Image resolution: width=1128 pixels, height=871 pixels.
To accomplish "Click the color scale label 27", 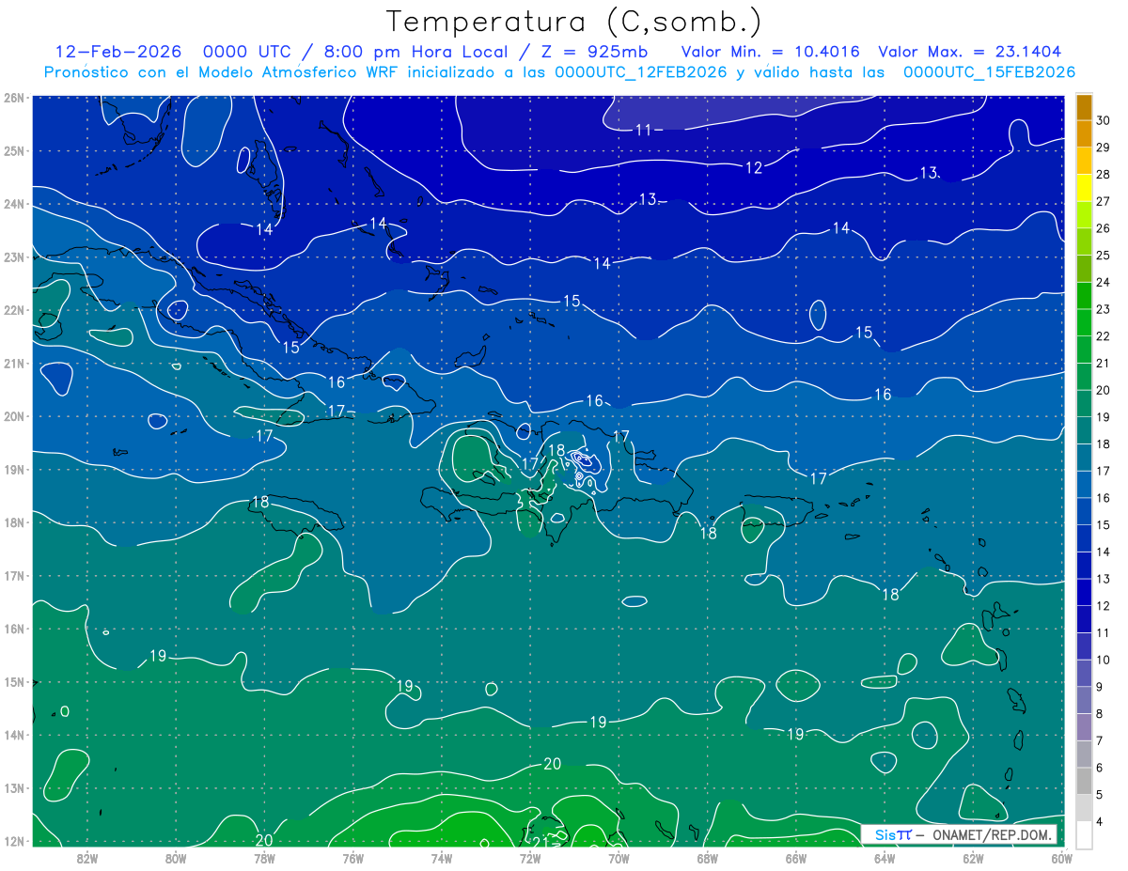I will click(x=1104, y=201).
